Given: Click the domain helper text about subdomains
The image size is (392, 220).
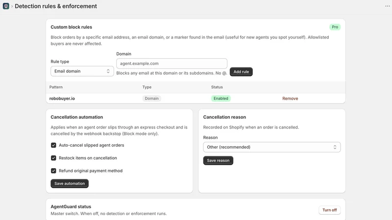Looking at the screenshot, I should 172,73.
